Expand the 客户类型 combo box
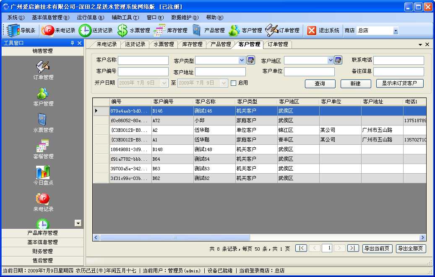Screen dimensions: 435x277 [242, 60]
